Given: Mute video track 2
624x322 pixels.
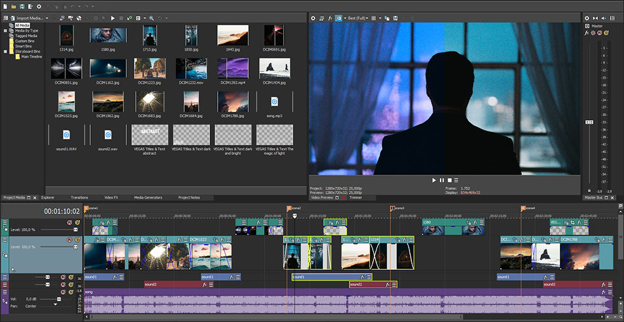Looking at the screenshot, I should coord(70,239).
